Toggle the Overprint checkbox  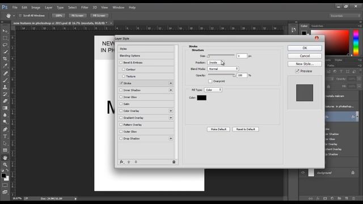[210, 81]
